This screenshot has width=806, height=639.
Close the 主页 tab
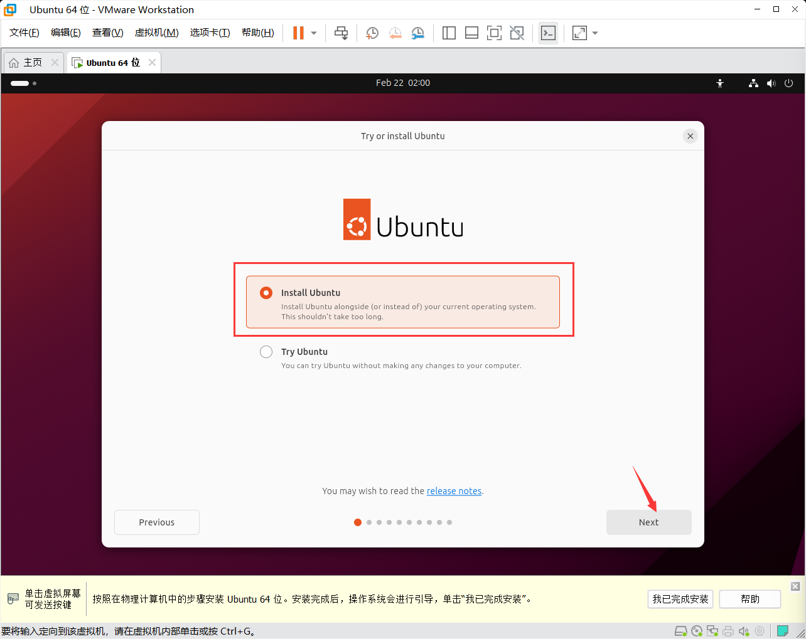(x=55, y=63)
